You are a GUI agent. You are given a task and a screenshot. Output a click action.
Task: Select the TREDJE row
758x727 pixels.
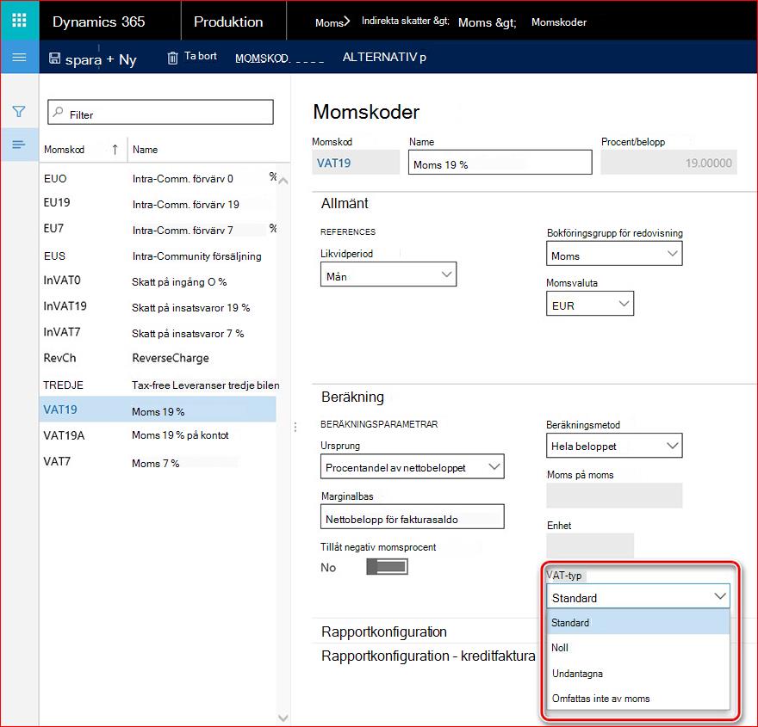pyautogui.click(x=158, y=385)
